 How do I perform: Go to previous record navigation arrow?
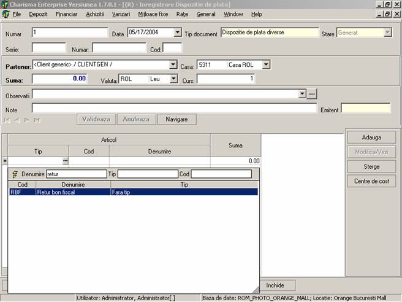pyautogui.click(x=17, y=120)
